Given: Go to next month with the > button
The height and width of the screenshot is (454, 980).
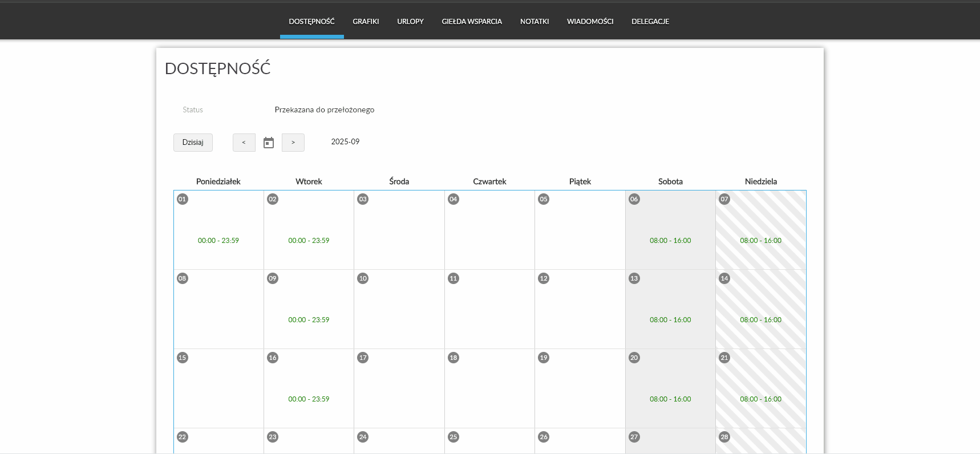Looking at the screenshot, I should tap(293, 143).
